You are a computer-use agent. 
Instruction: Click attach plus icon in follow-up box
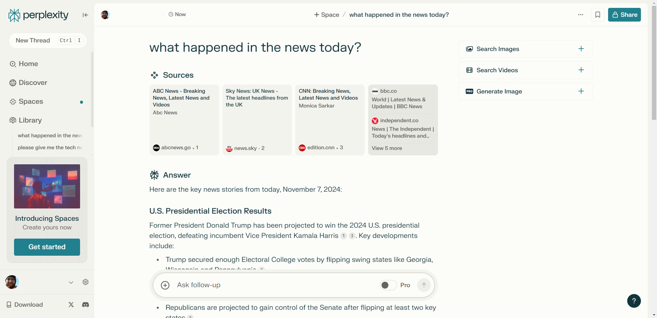(x=165, y=285)
